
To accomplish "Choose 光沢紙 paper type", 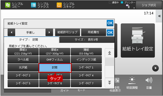I will [x=23, y=68].
